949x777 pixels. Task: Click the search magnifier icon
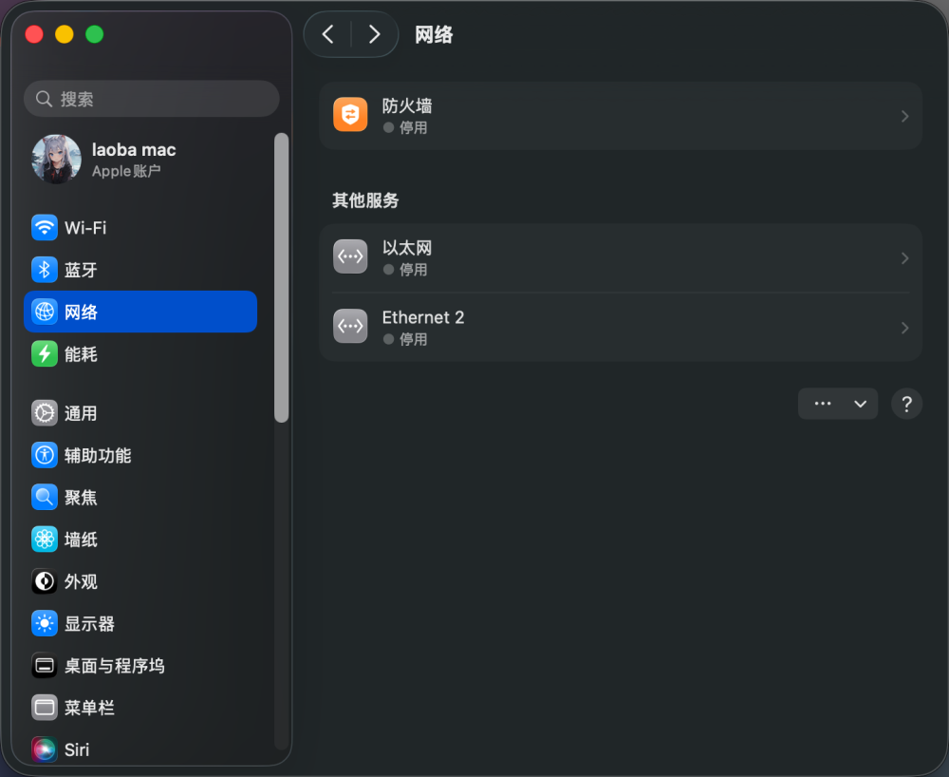pos(44,99)
